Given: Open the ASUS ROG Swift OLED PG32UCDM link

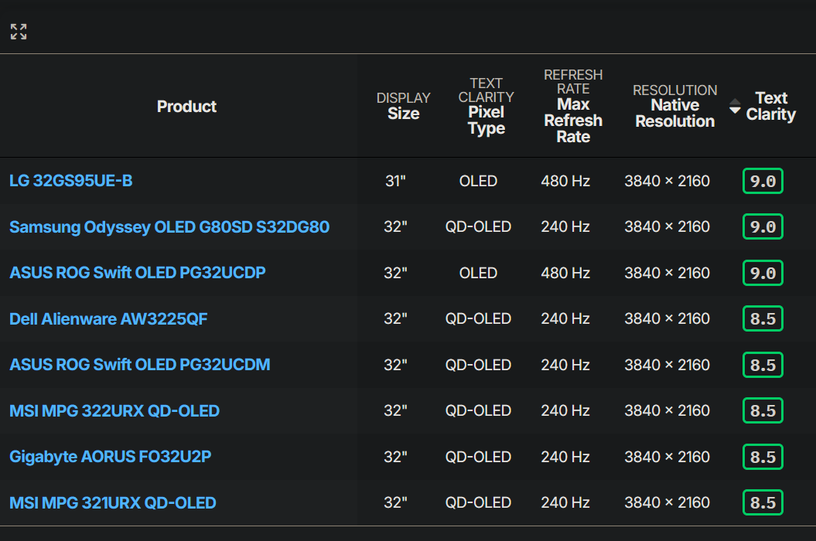Looking at the screenshot, I should click(139, 365).
